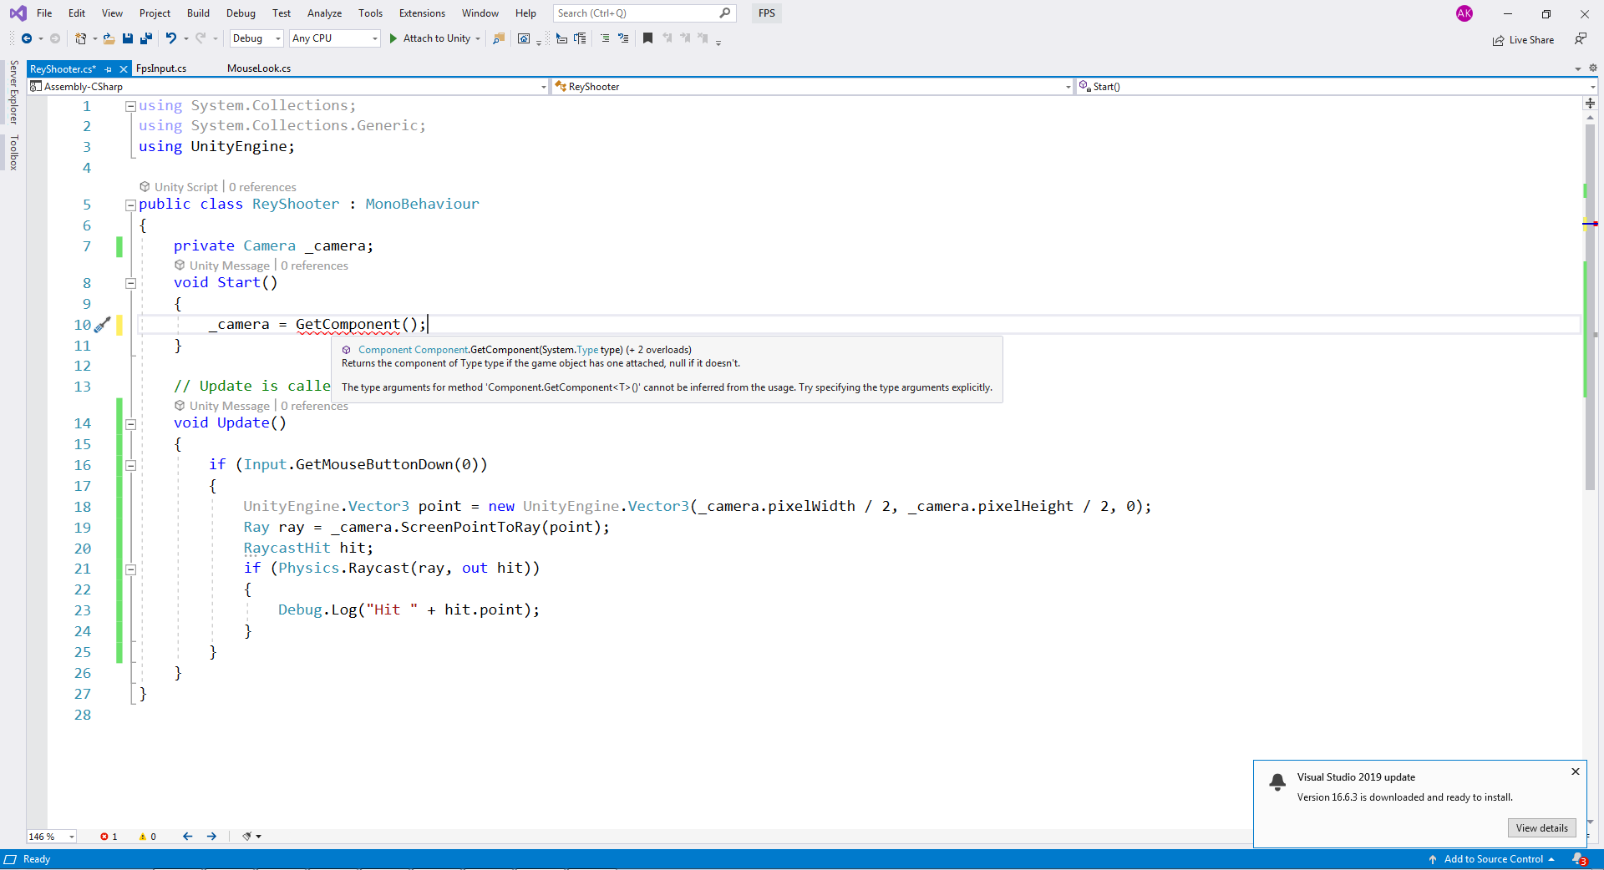Collapse the using directives block at line 1

(x=130, y=106)
